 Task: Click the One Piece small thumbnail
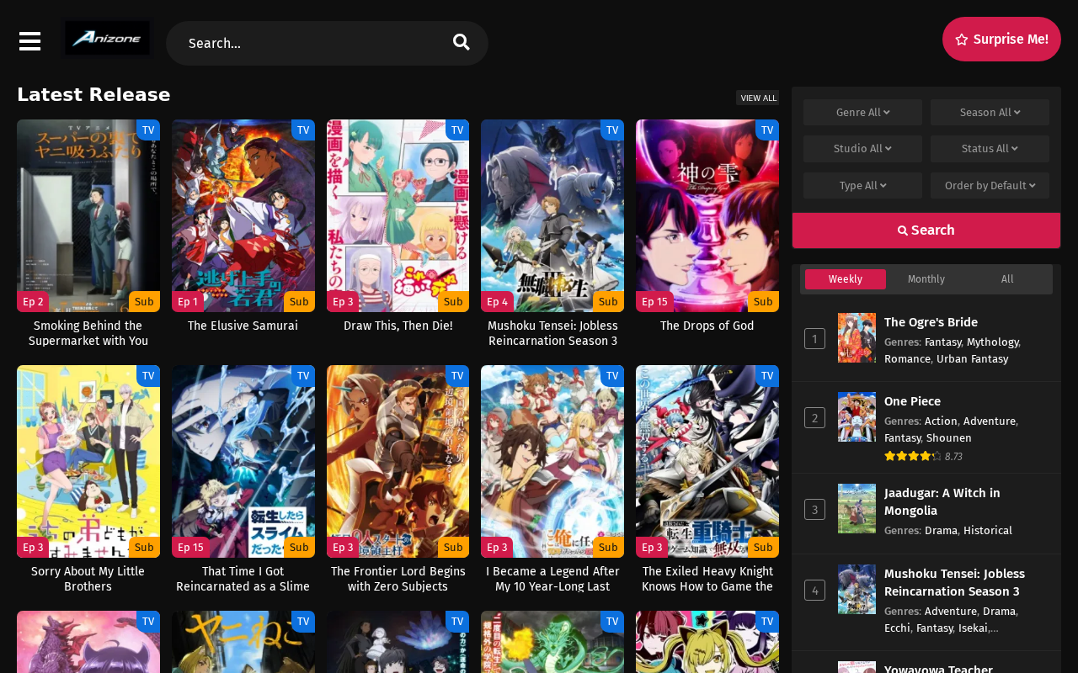857,416
